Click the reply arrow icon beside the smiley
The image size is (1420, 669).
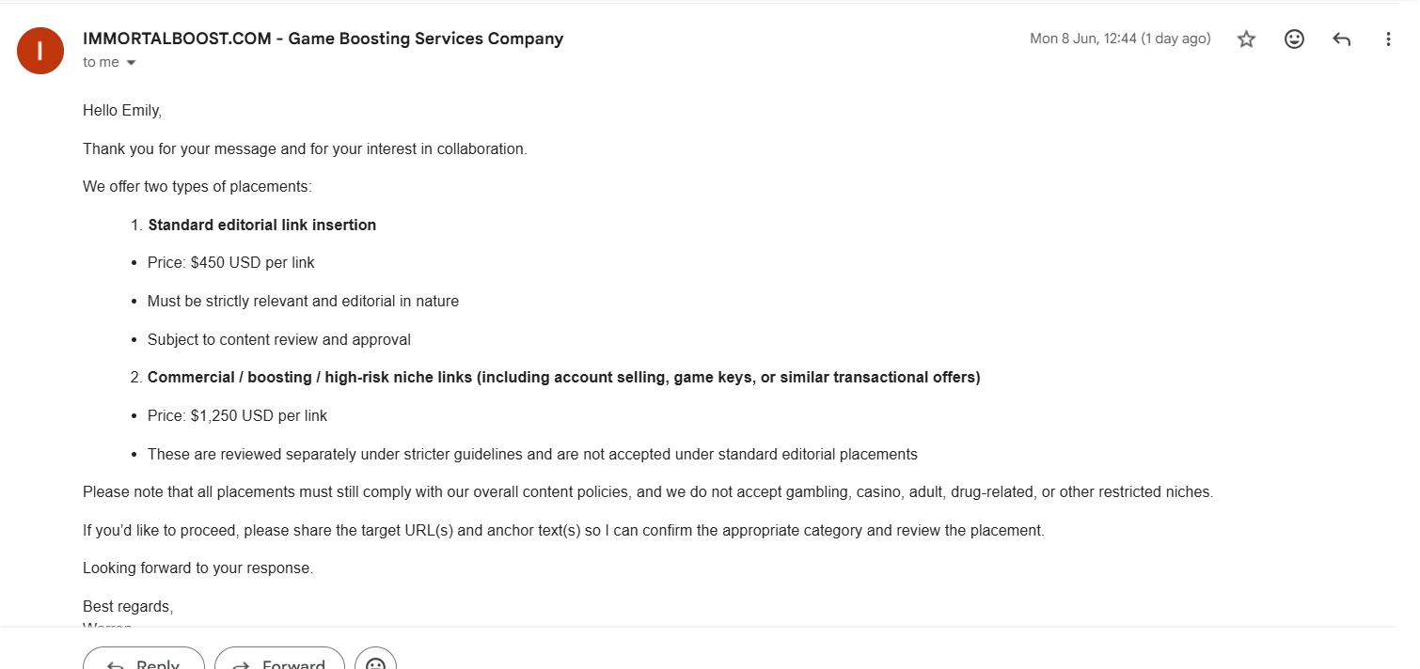click(x=1342, y=39)
